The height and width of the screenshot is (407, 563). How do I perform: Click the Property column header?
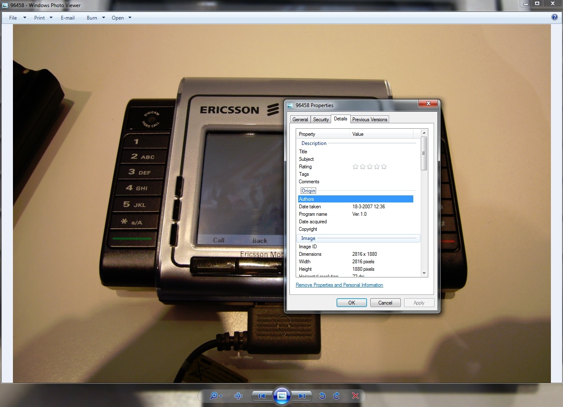tap(323, 134)
